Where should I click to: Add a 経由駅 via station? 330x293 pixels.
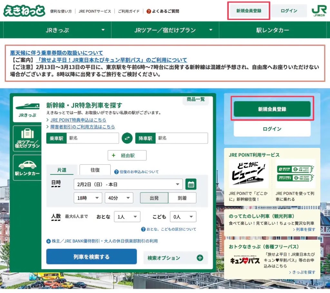(127, 155)
